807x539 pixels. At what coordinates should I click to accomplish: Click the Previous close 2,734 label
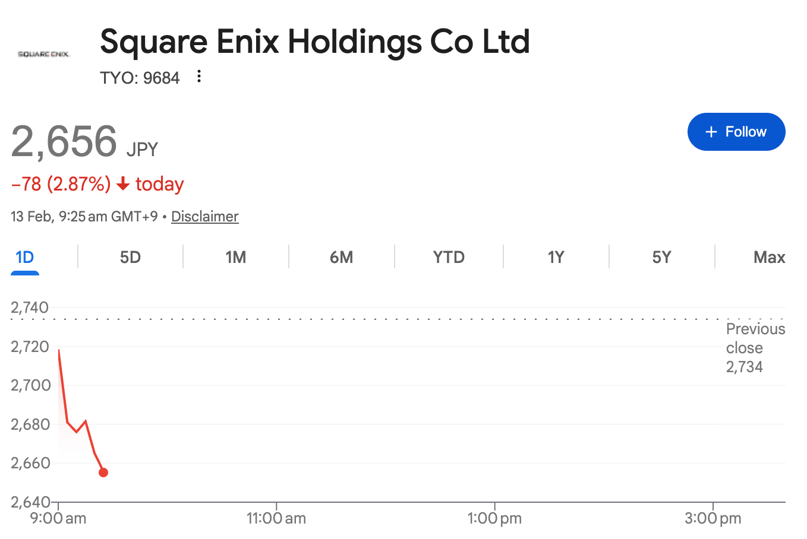pos(755,348)
